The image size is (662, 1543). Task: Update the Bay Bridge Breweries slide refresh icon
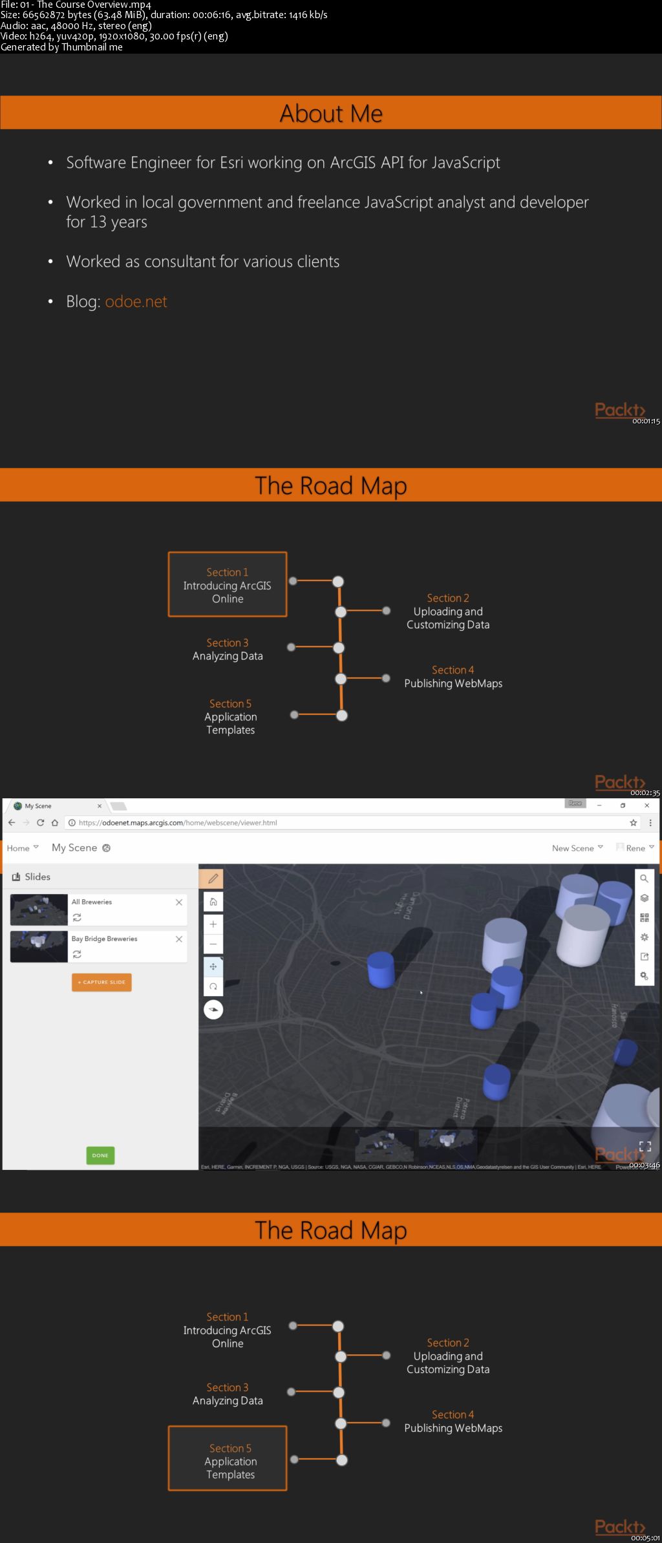77,954
